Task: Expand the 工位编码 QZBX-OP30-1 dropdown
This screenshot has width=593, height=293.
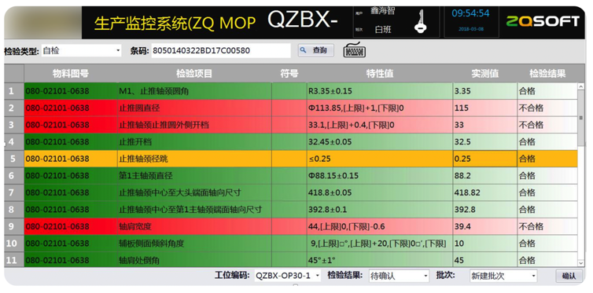Action: (287, 276)
